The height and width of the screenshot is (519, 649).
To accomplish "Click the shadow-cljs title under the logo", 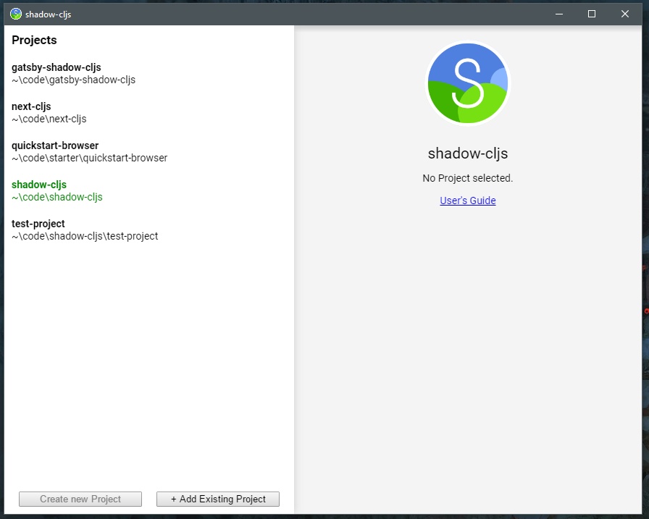I will click(x=468, y=153).
